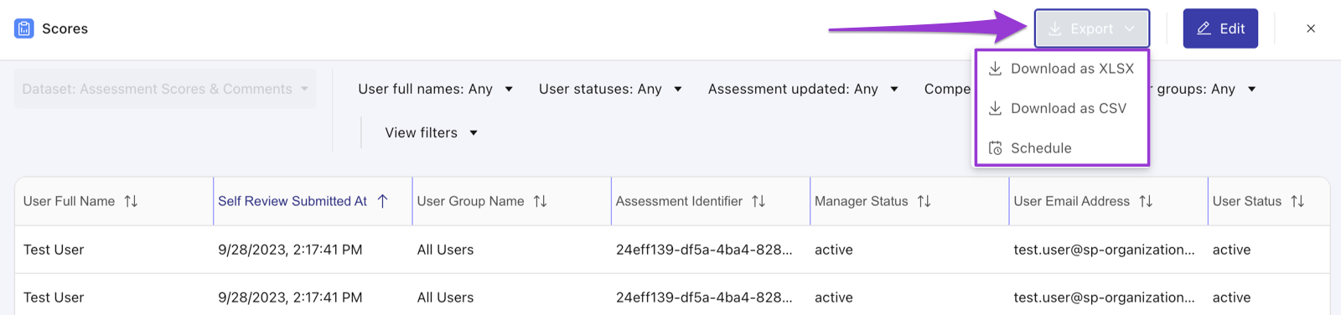Screen dimensions: 1341x315
Task: Click Test User in second row
Action: click(x=54, y=297)
